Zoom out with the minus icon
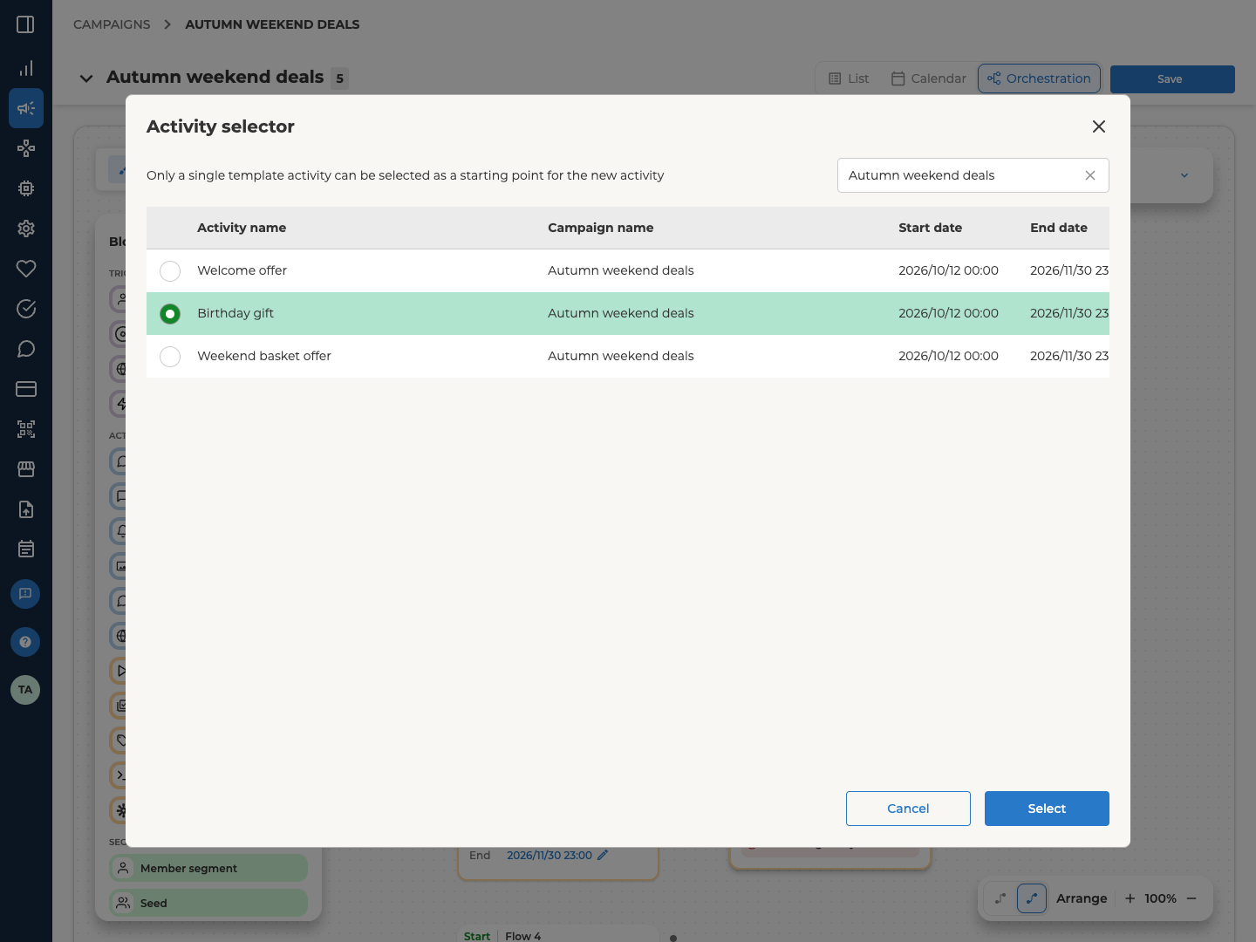This screenshot has width=1256, height=942. pyautogui.click(x=1191, y=898)
